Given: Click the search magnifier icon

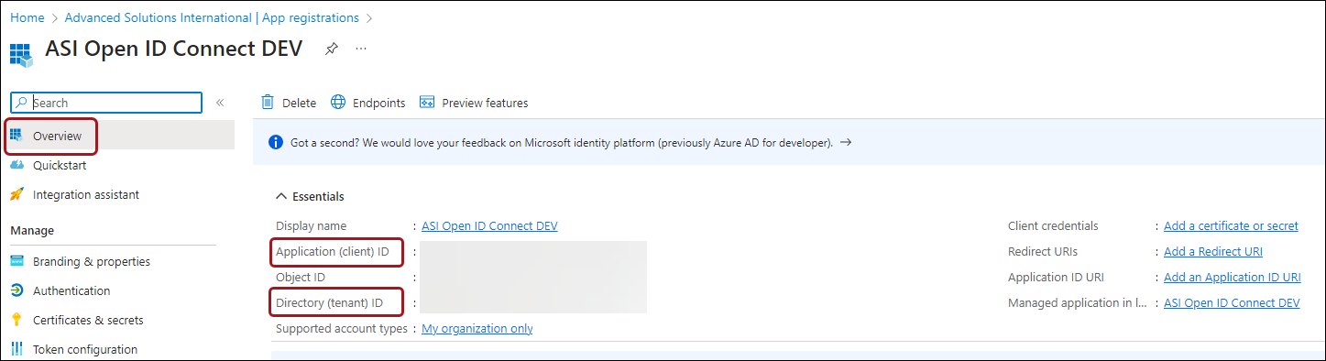Looking at the screenshot, I should point(22,103).
